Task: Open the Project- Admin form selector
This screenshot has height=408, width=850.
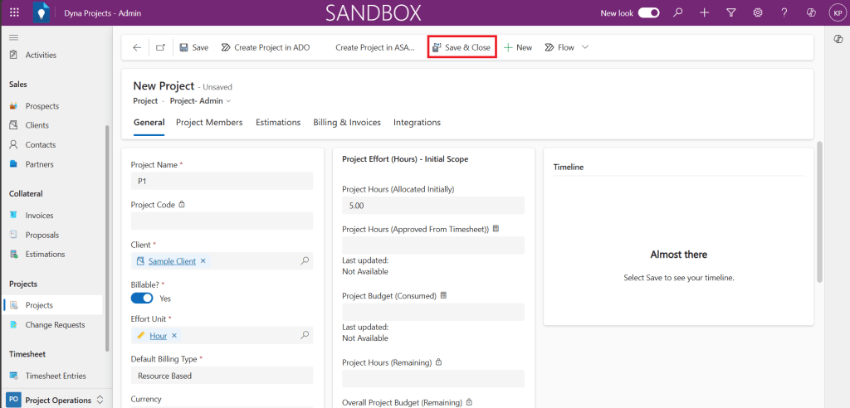Action: 200,101
